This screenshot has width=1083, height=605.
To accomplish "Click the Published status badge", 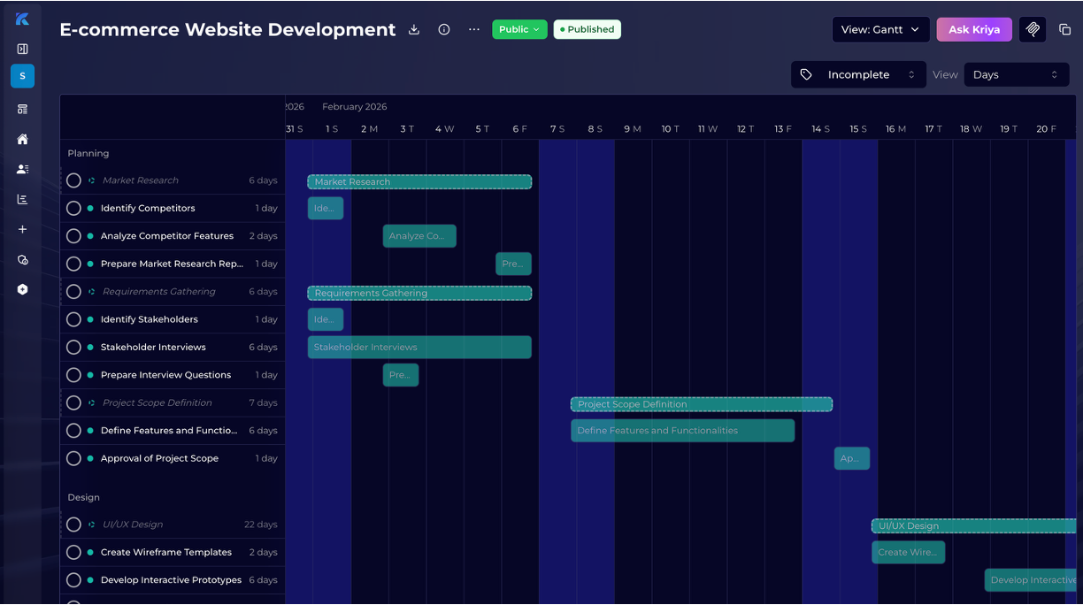I will (x=586, y=29).
